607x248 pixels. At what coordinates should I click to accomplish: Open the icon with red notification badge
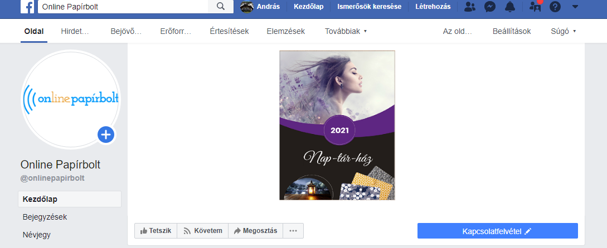[536, 6]
